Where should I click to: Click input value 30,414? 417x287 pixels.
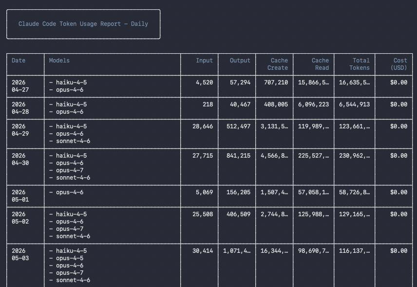pos(203,251)
